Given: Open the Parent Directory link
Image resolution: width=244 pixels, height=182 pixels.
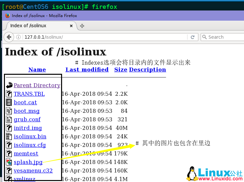Looking at the screenshot, I should [x=37, y=85].
